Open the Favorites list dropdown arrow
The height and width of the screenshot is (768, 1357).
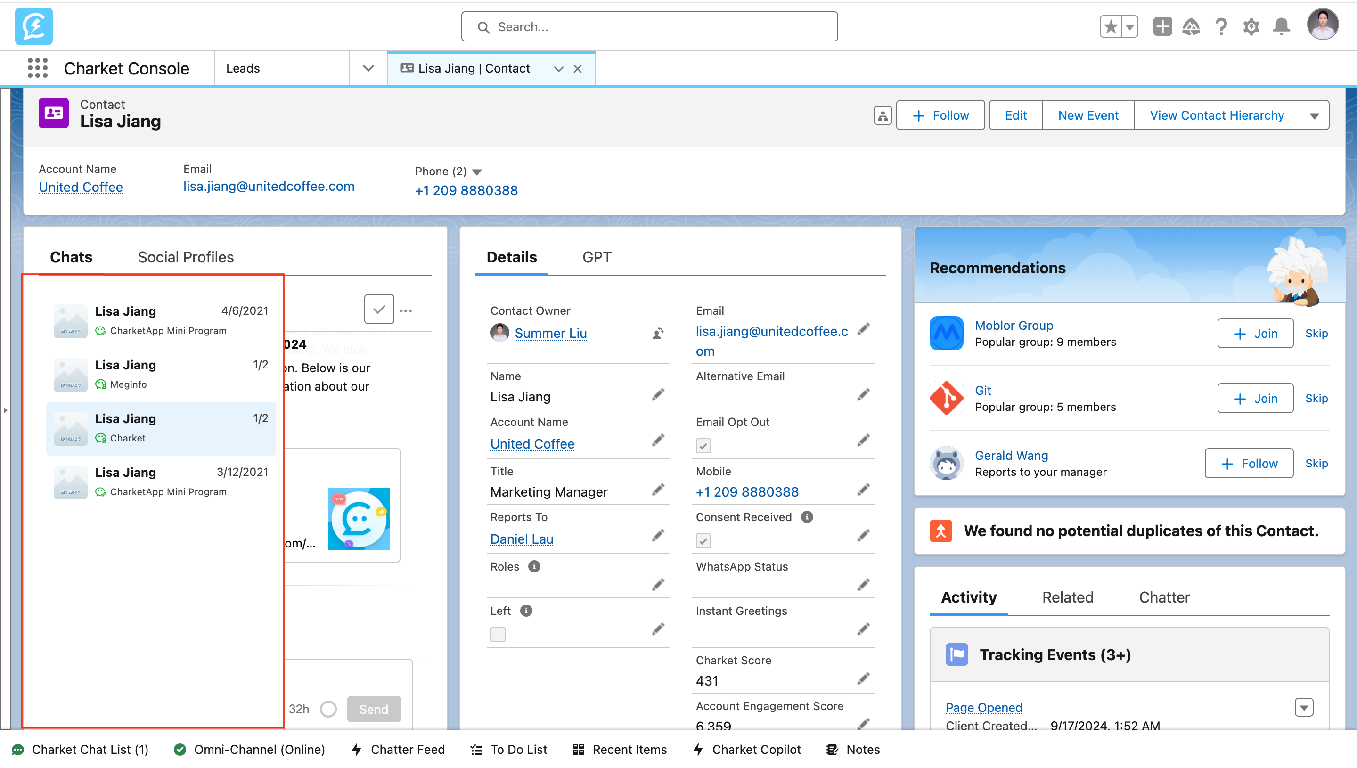[1130, 26]
